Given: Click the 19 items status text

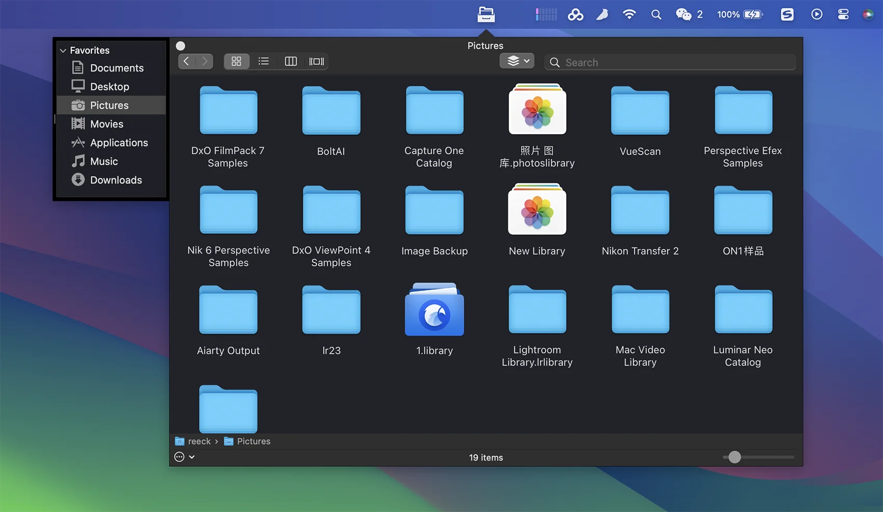Looking at the screenshot, I should (486, 457).
